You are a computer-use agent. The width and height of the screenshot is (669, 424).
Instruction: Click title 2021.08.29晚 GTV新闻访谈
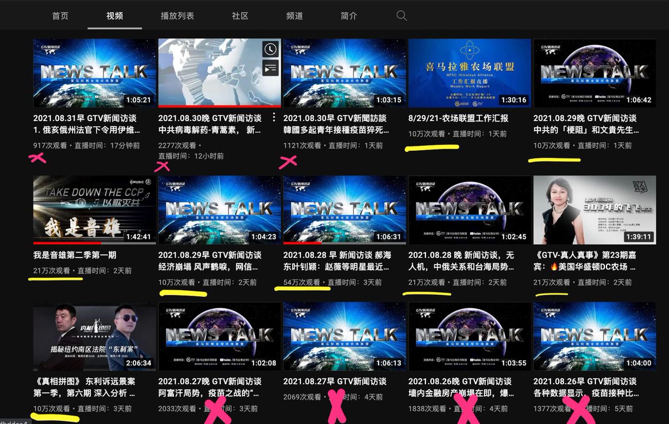click(x=586, y=124)
